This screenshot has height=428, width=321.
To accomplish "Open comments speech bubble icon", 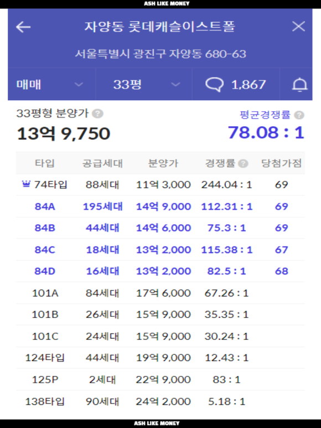I will pyautogui.click(x=214, y=84).
